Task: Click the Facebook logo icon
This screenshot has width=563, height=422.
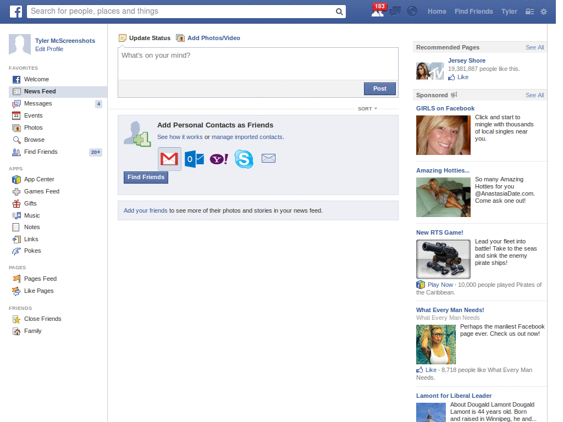Action: (x=16, y=12)
